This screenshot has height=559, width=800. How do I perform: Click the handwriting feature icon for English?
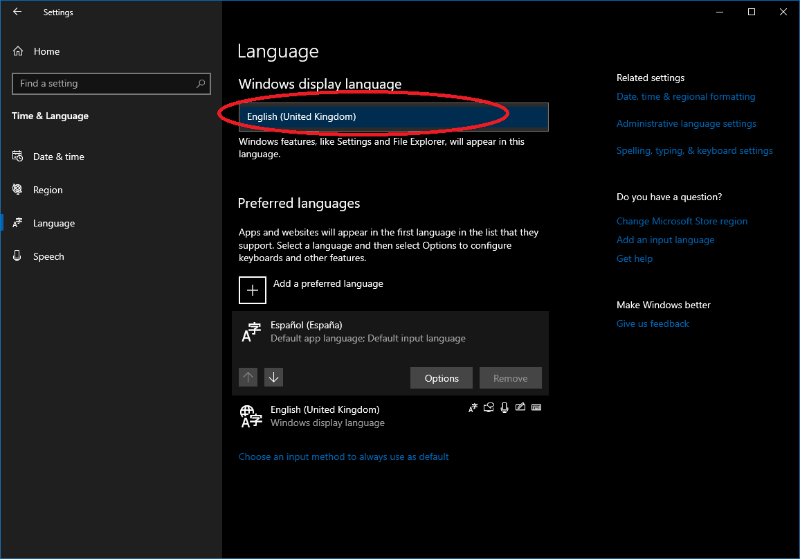[x=520, y=407]
